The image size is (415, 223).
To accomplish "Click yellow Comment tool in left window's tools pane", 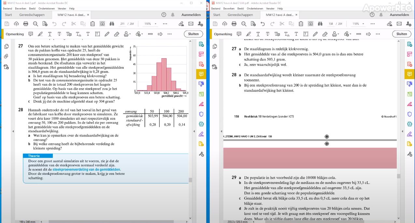I will click(x=201, y=74).
